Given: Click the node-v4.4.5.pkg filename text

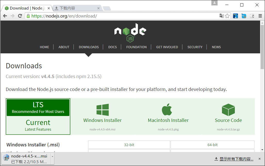Looking at the screenshot, I should click(168, 129).
